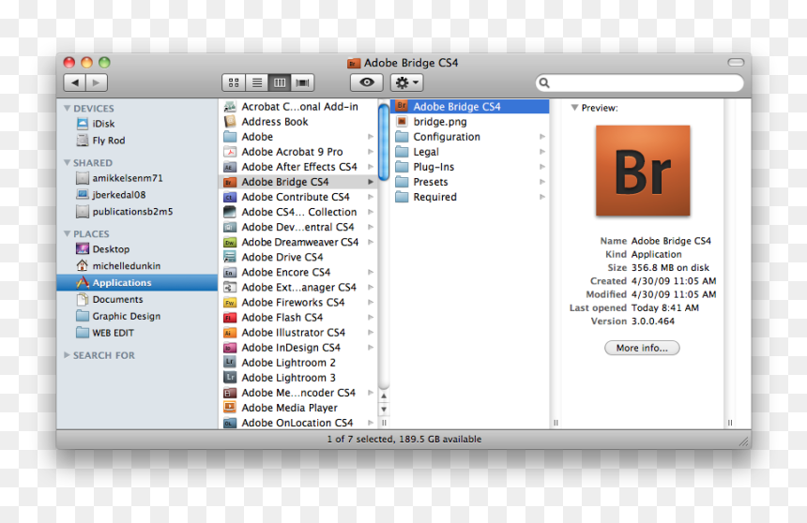This screenshot has width=807, height=523.
Task: Expand the Legal folder arrow
Action: [542, 152]
